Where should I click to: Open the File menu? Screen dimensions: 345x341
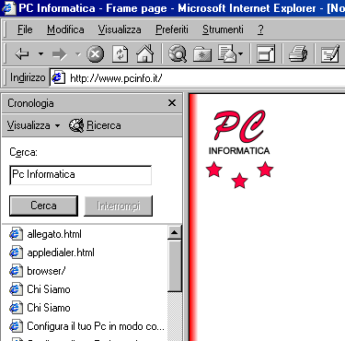[25, 29]
